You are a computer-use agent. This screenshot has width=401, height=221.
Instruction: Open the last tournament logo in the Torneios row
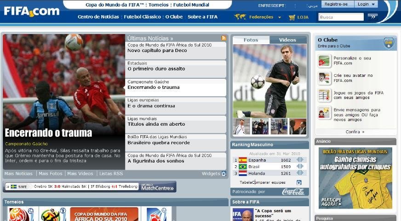coord(156,214)
